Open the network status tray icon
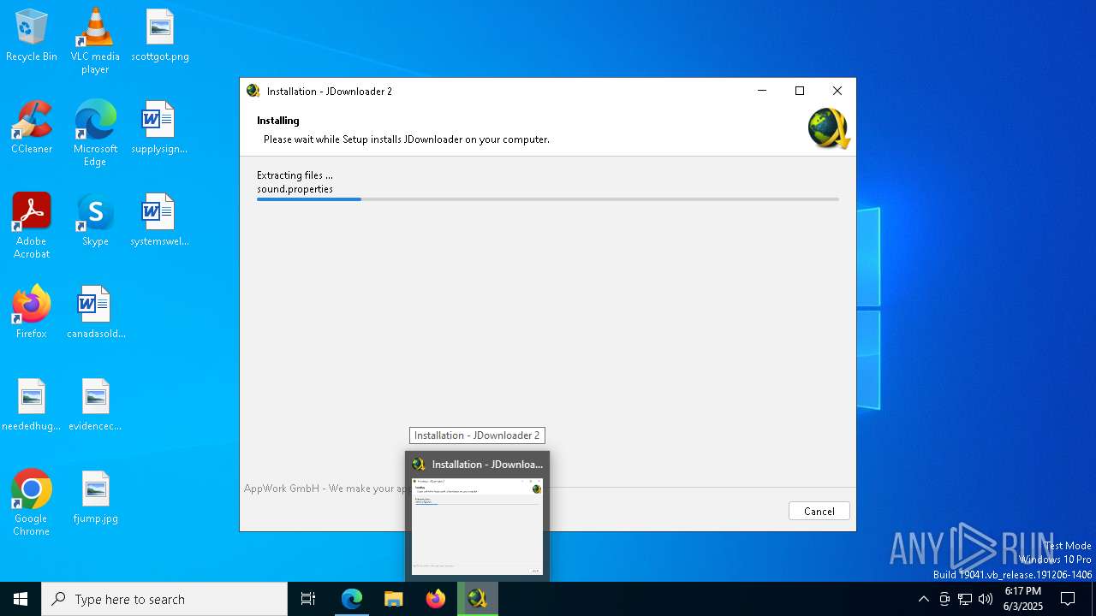1096x616 pixels. point(965,599)
